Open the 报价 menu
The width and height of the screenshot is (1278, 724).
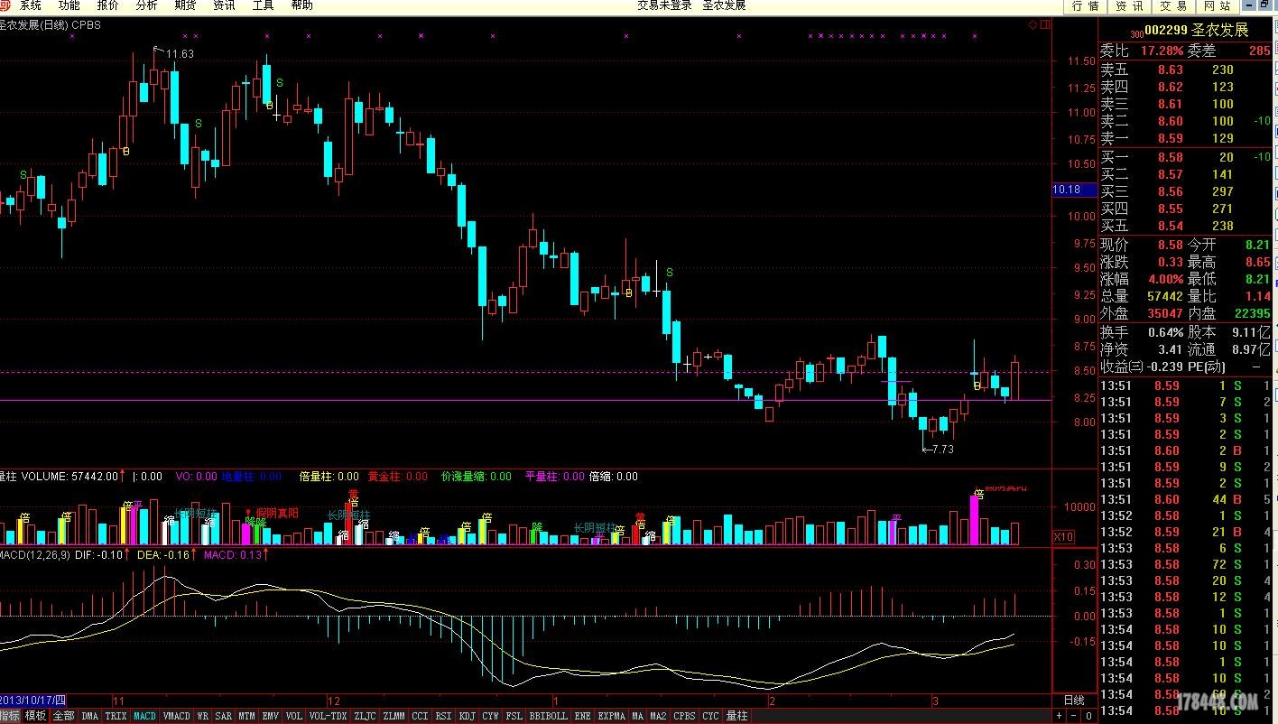(107, 5)
